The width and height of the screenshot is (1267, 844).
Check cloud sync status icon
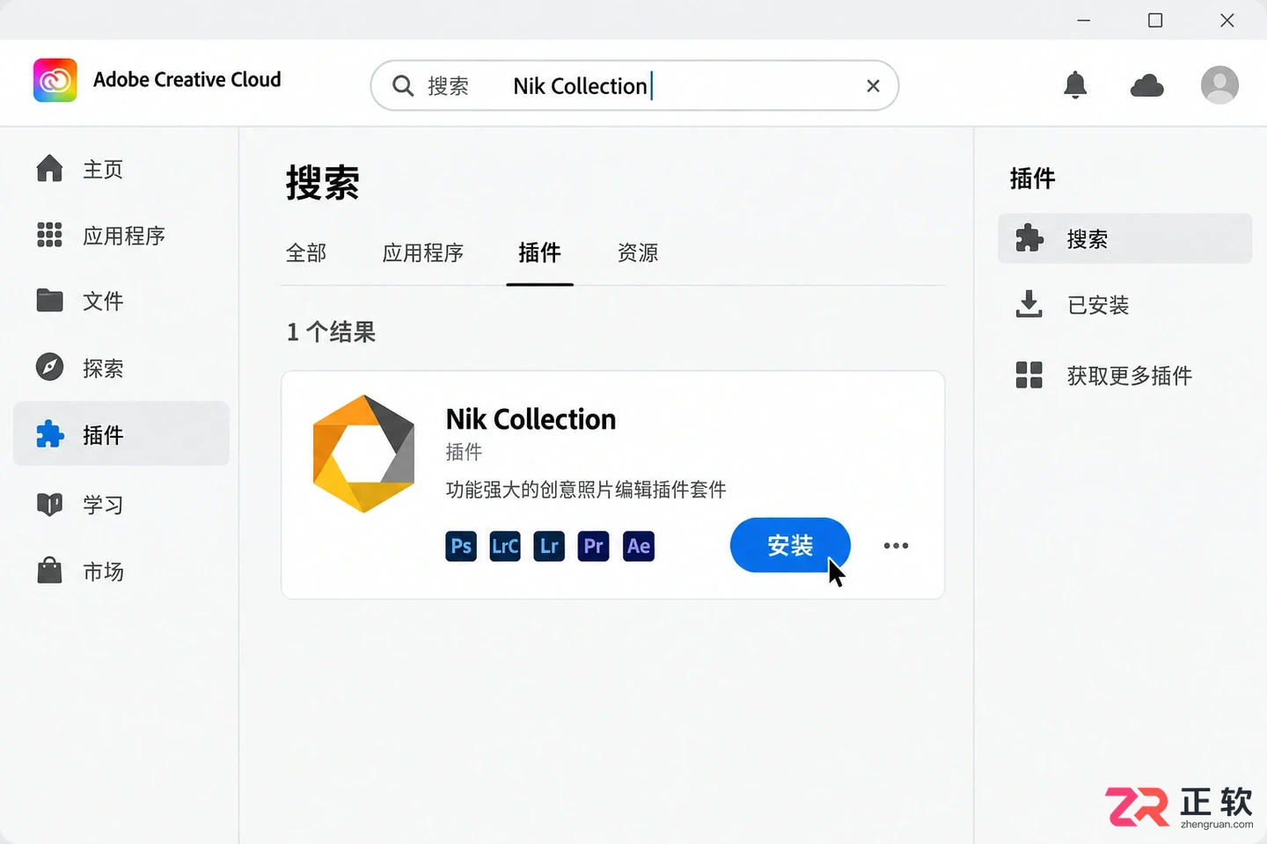coord(1146,85)
